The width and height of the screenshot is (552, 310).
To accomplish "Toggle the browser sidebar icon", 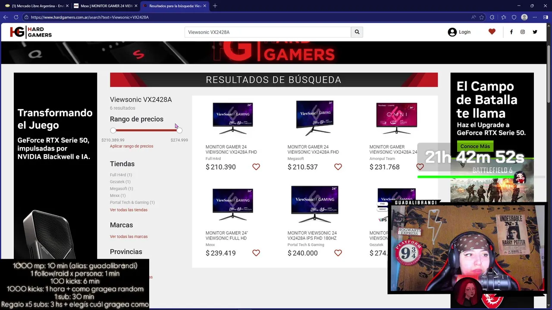I will point(546,17).
